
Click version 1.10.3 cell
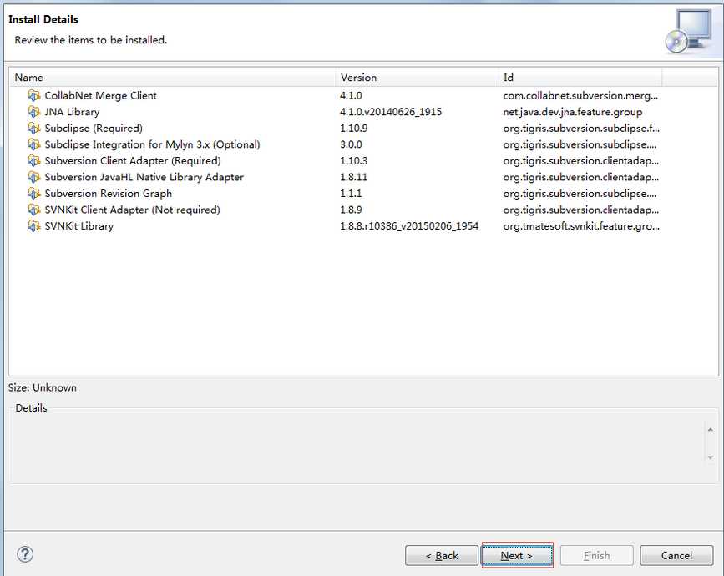click(x=354, y=160)
